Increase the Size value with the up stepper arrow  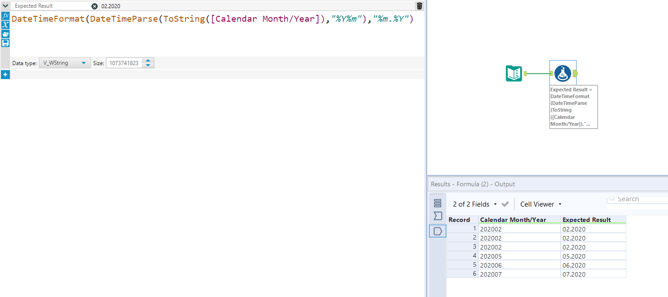tap(148, 61)
